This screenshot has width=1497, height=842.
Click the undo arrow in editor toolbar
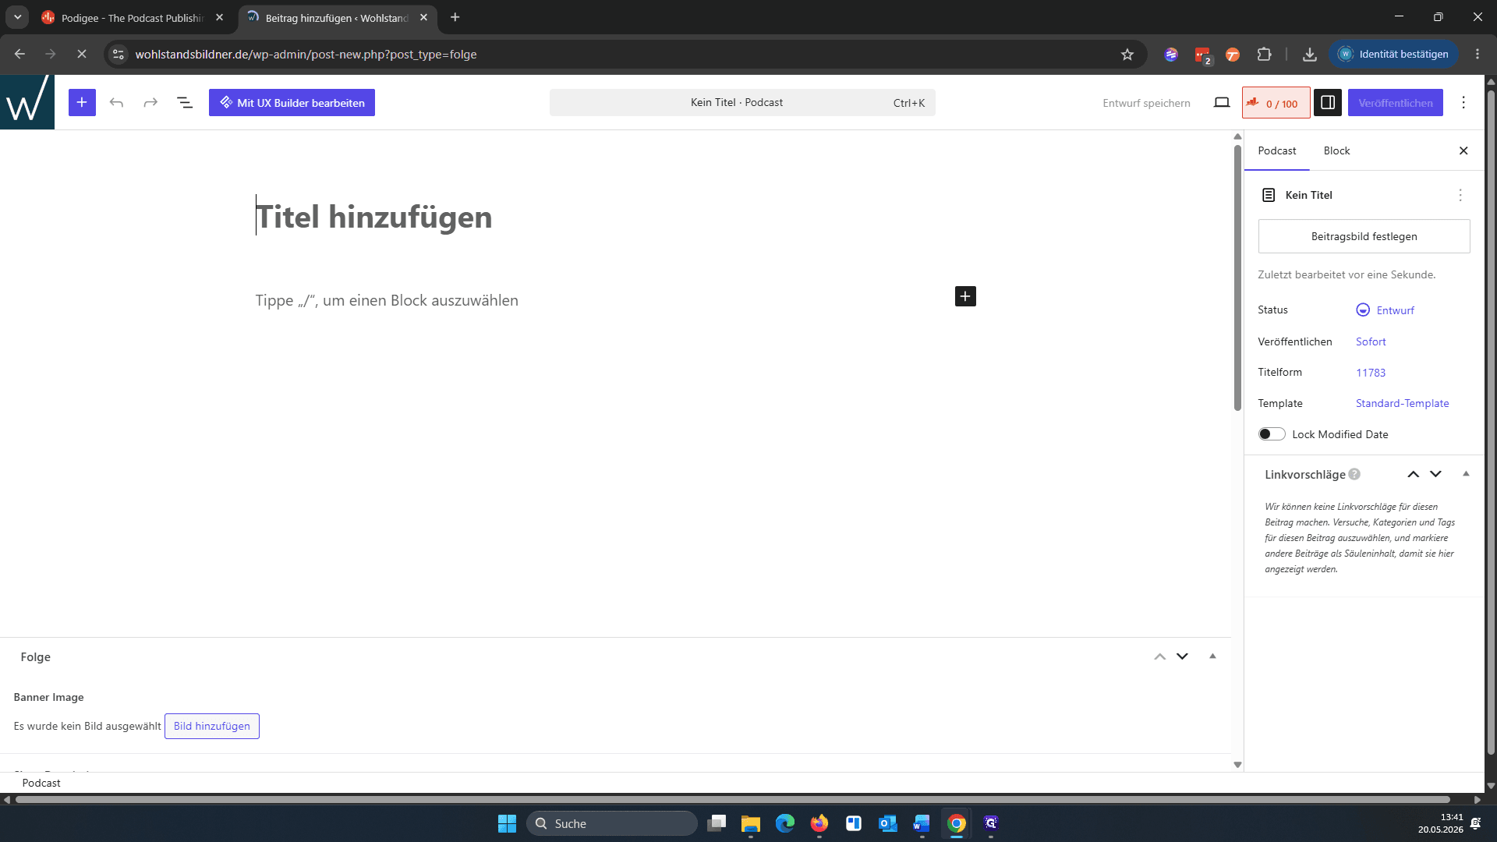[116, 102]
